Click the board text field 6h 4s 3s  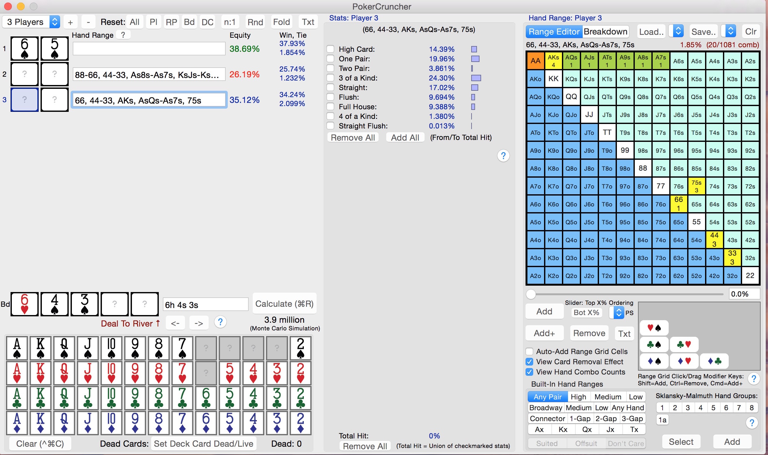pyautogui.click(x=205, y=305)
